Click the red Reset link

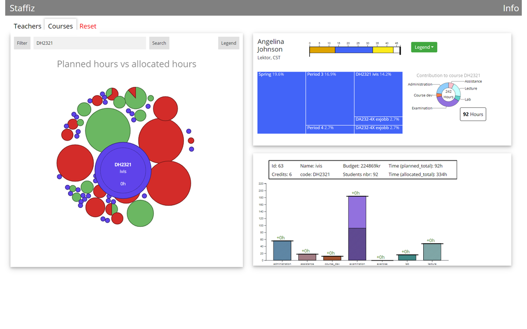pyautogui.click(x=87, y=26)
